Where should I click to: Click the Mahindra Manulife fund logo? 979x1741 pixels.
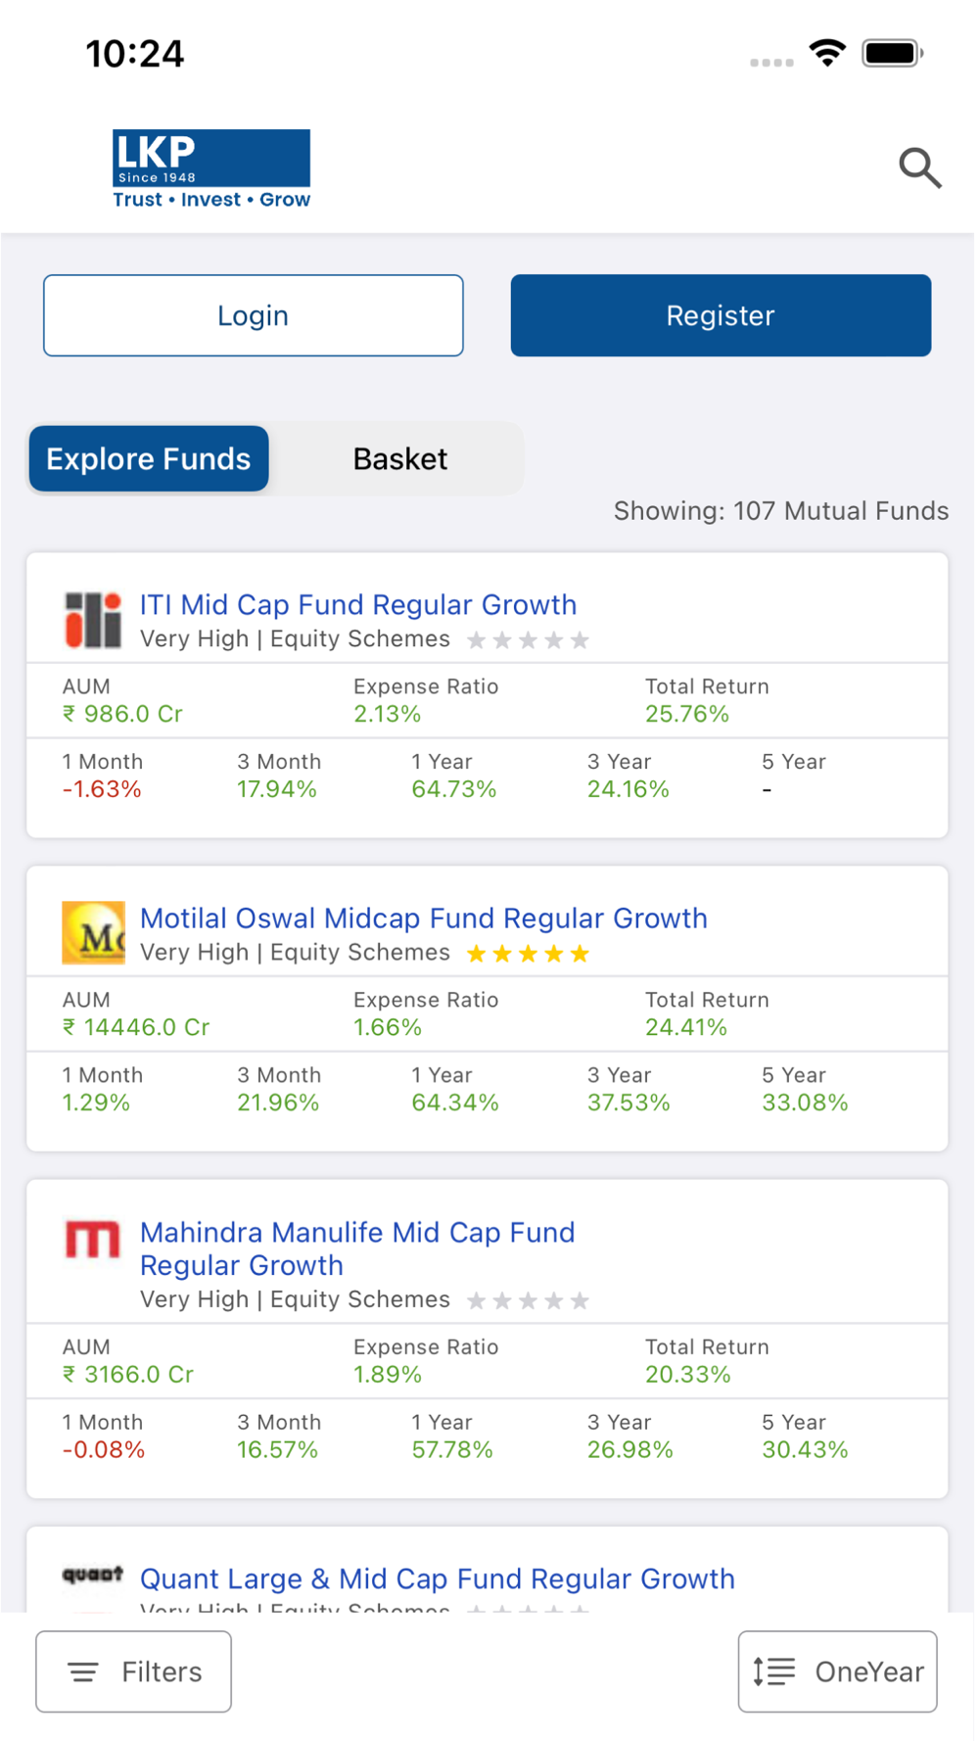(x=93, y=1240)
